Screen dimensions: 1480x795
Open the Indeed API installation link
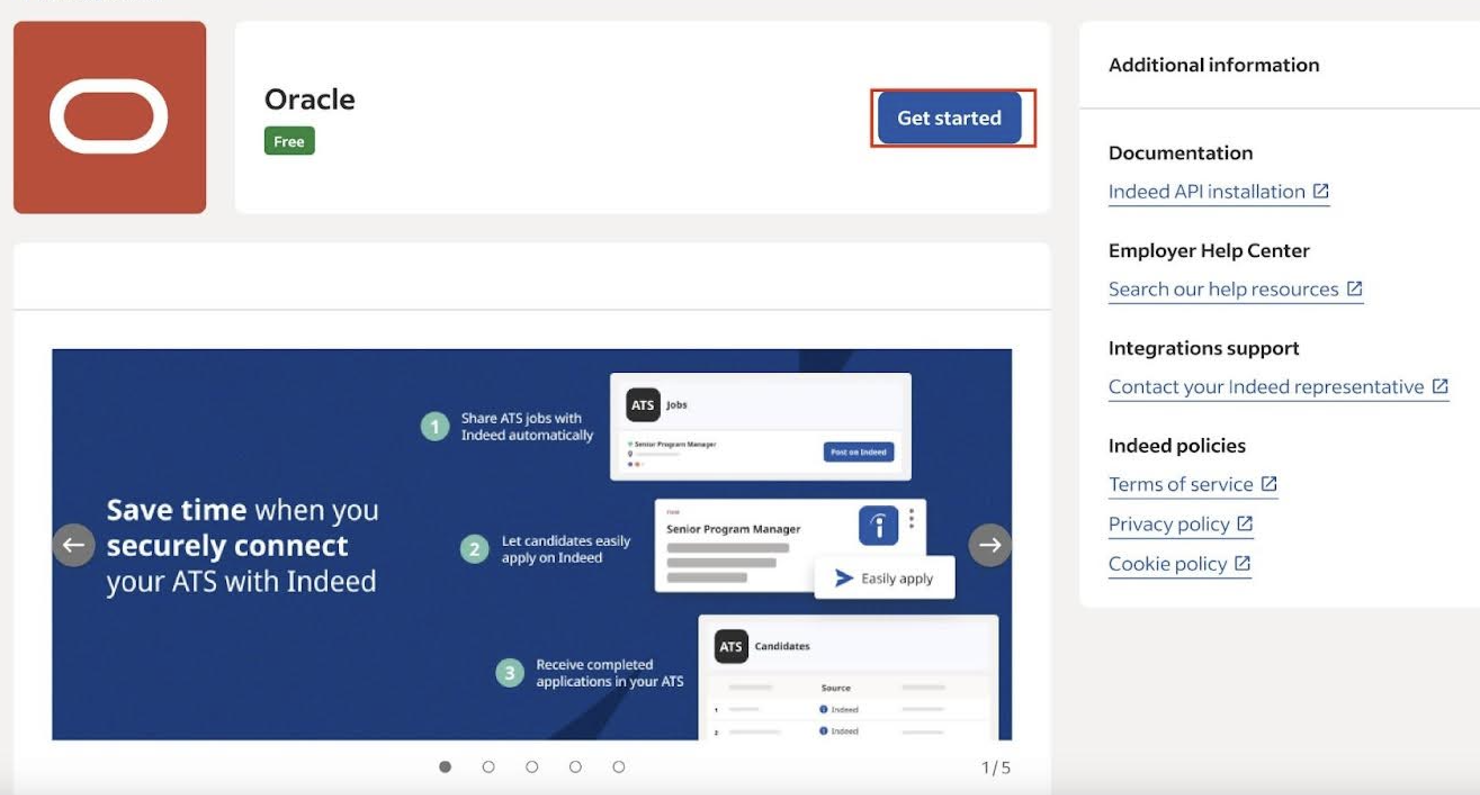click(1218, 192)
